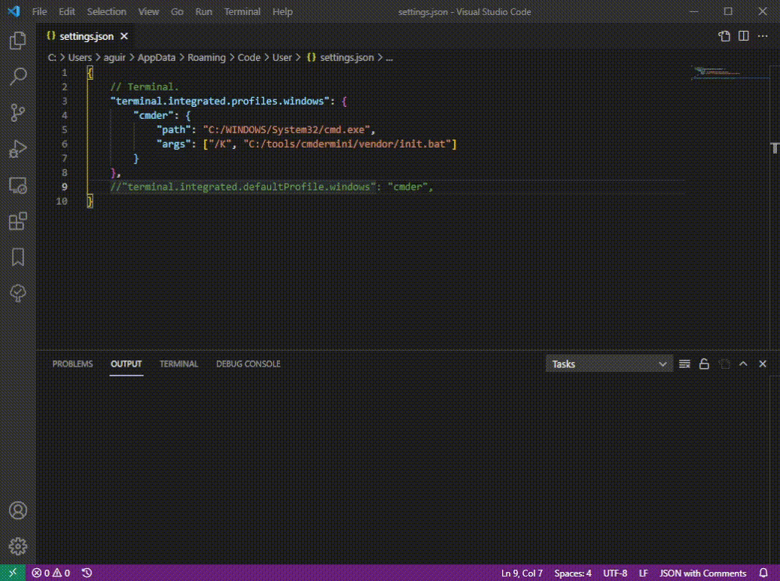Open the Explorer view in activity bar
This screenshot has width=780, height=581.
pos(18,41)
